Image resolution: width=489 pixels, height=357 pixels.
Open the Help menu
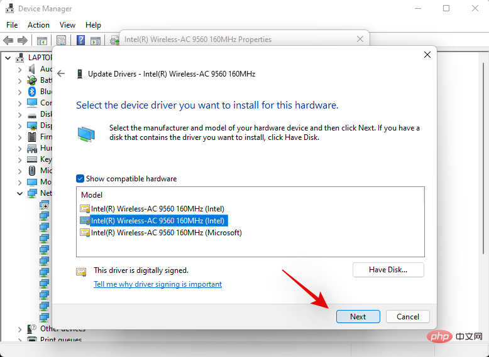(93, 25)
